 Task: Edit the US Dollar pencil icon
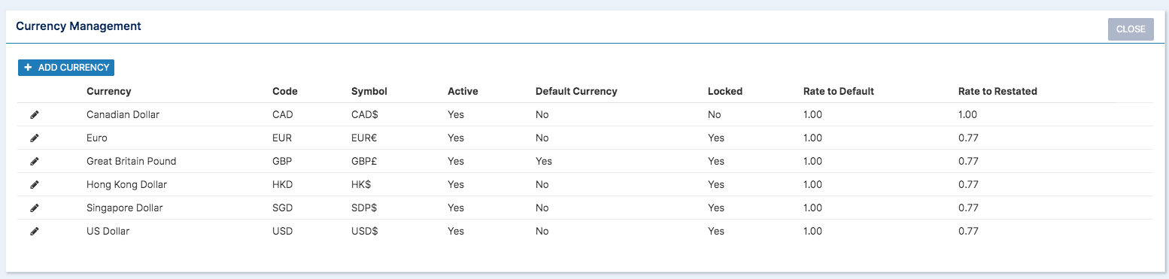point(35,232)
